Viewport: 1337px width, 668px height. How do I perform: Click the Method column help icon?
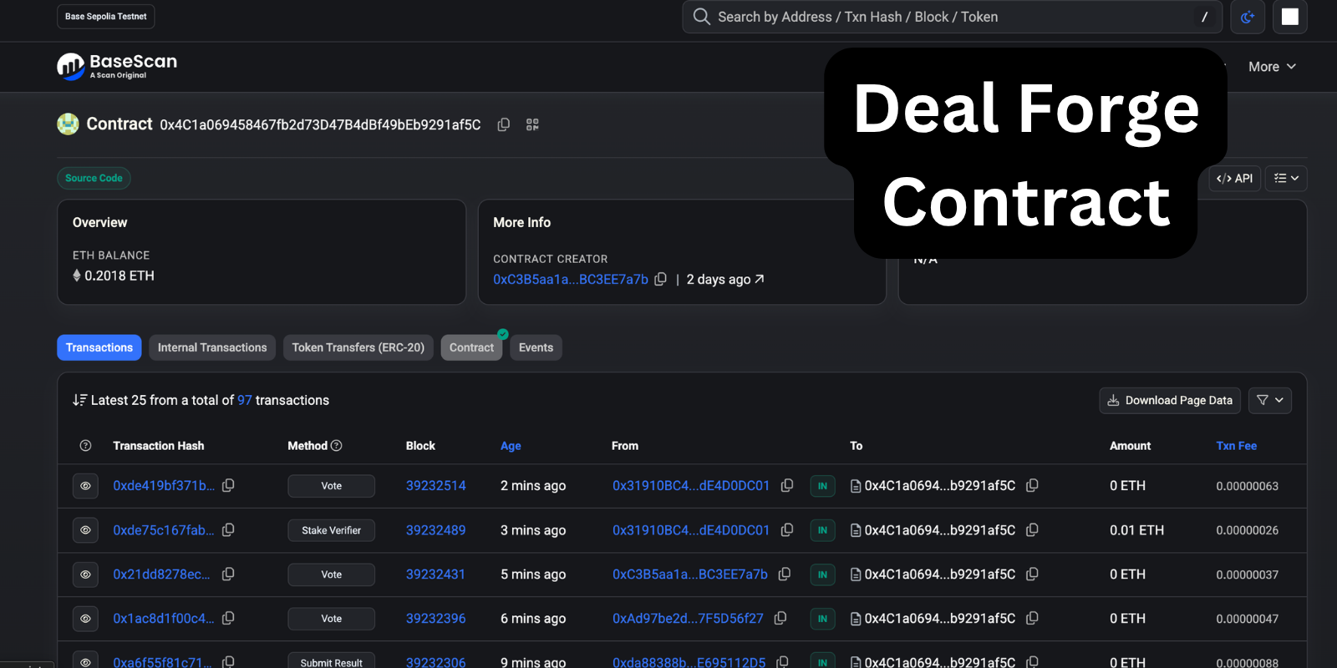[x=337, y=446]
